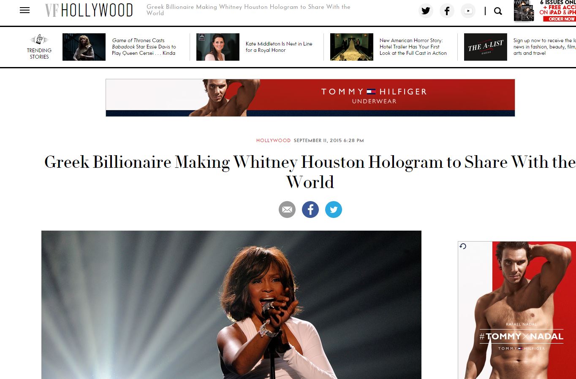This screenshot has height=379, width=576.
Task: Click The A-List newsletter thumbnail
Action: click(486, 47)
